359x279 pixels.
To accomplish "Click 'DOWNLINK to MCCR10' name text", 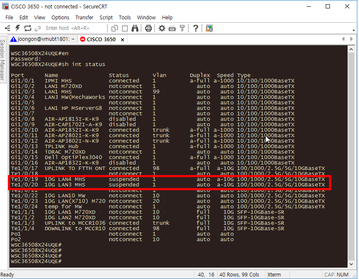I will coord(75,229).
